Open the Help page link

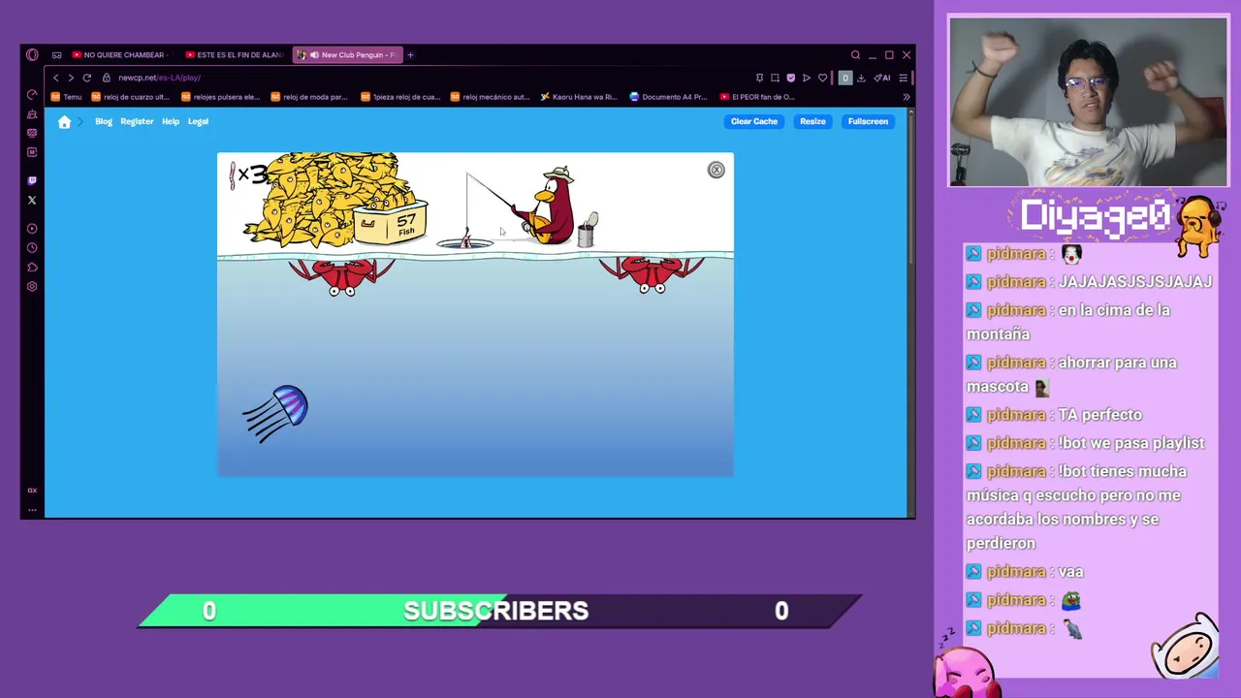(x=171, y=121)
